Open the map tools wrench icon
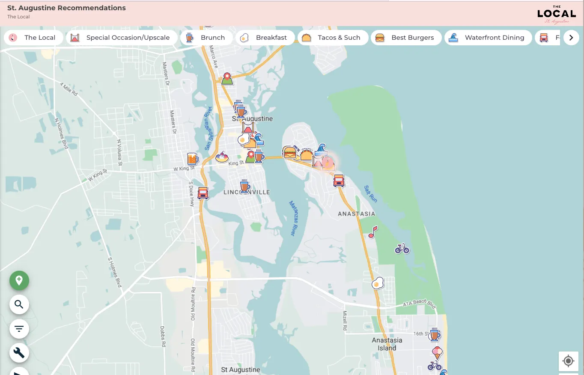This screenshot has width=584, height=375. click(19, 352)
